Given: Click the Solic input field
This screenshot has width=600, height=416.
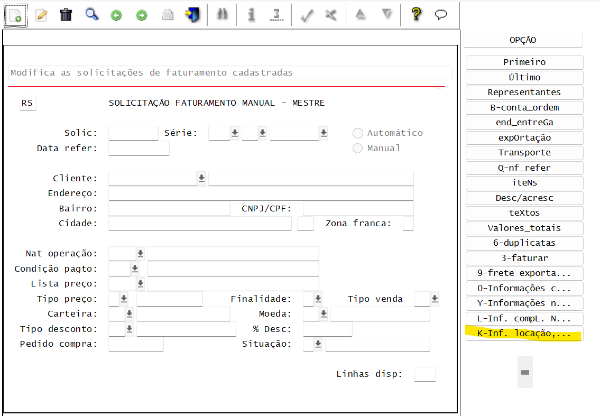Looking at the screenshot, I should click(x=133, y=133).
